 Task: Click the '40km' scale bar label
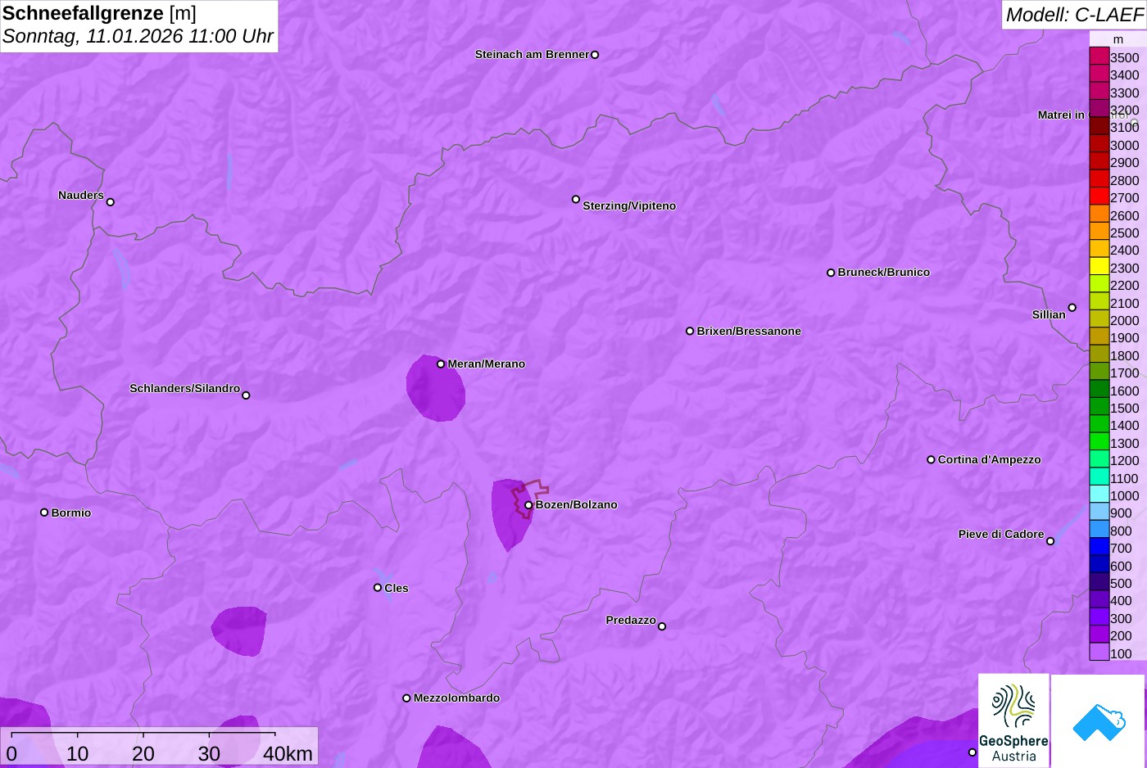288,754
